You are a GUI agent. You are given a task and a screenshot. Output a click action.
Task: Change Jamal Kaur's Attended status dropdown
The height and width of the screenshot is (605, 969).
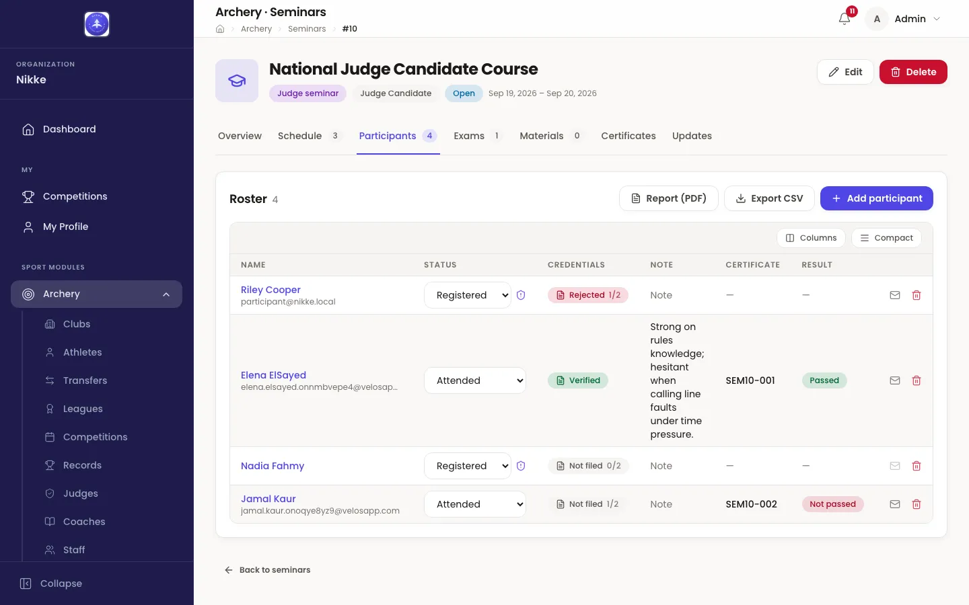click(475, 504)
